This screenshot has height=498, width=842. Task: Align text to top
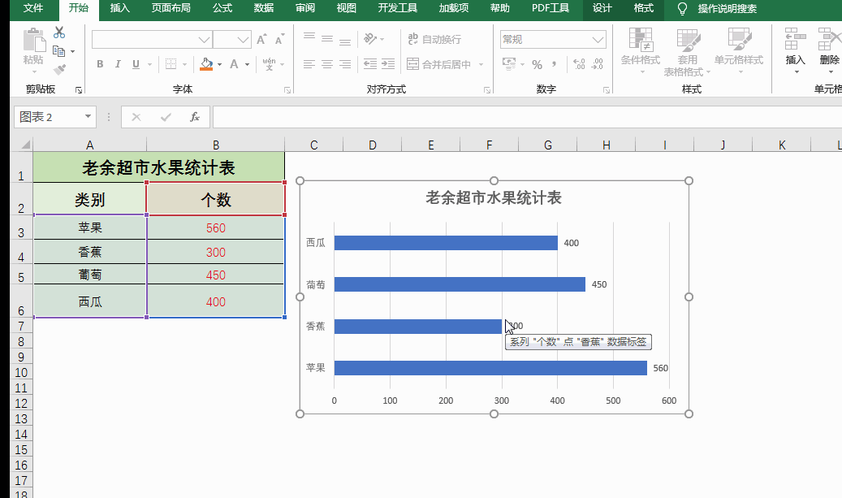[309, 38]
